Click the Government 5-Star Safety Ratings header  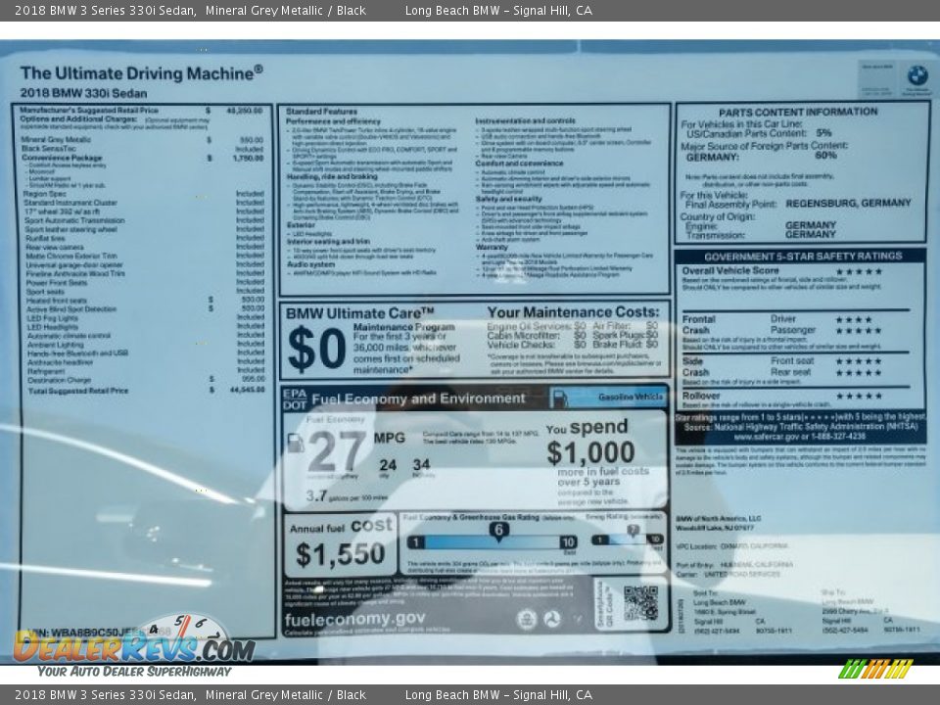(799, 256)
